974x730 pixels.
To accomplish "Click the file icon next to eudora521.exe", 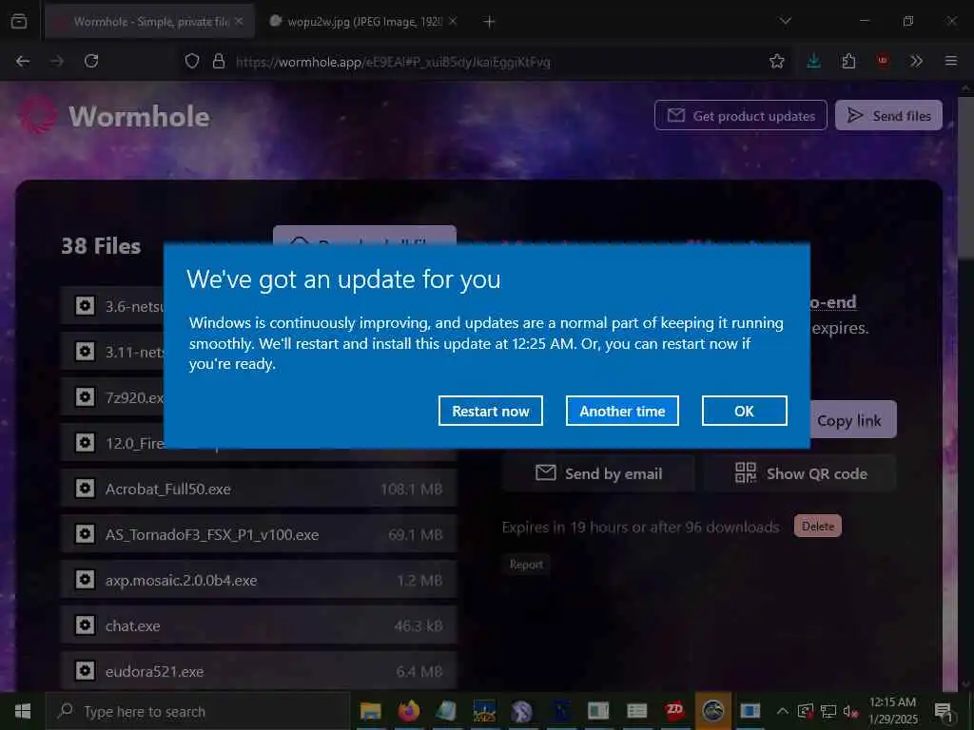I will tap(85, 671).
